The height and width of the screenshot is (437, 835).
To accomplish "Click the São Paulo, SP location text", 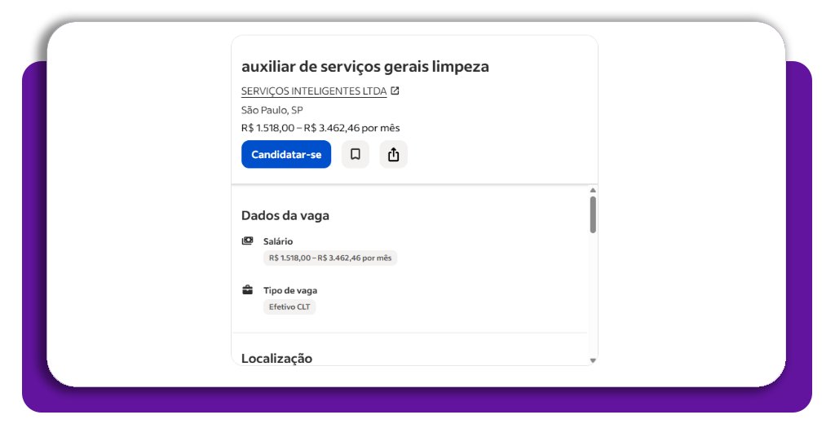I will 272,110.
